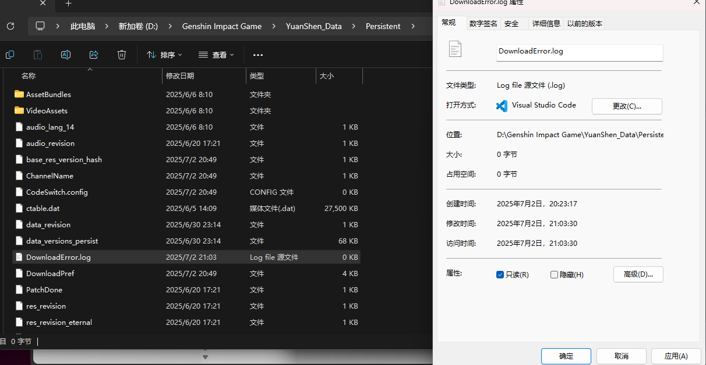Click the refresh icon in Explorer
This screenshot has width=706, height=365.
[x=10, y=26]
